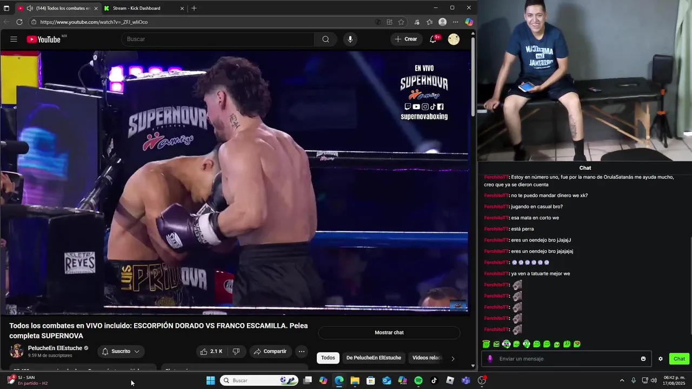The width and height of the screenshot is (692, 389).
Task: Open emoji picker in Kick chat input
Action: (643, 359)
